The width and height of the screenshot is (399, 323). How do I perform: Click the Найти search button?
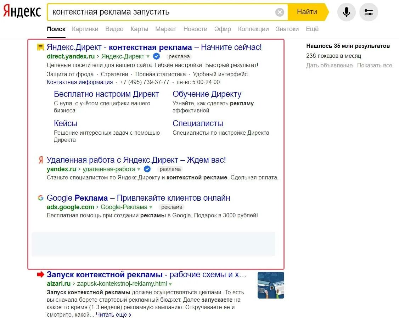[307, 12]
